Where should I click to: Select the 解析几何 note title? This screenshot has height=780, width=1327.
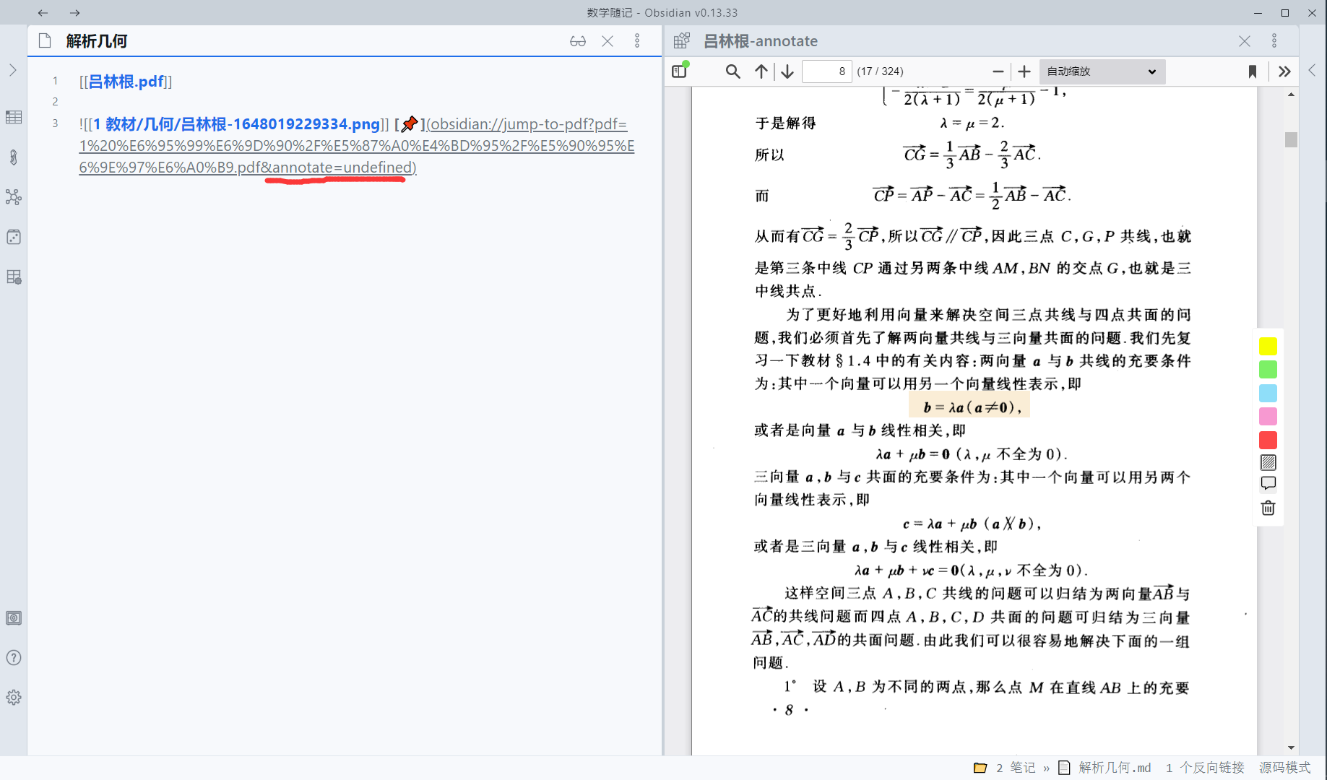point(97,41)
